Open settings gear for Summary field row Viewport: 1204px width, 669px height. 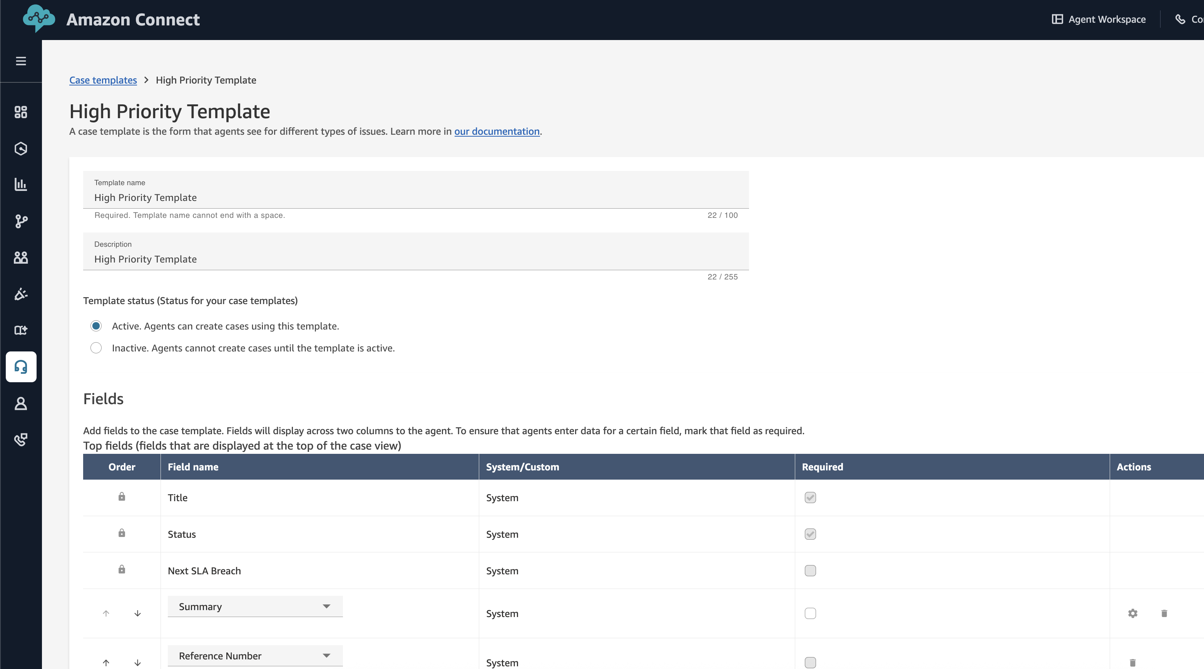click(x=1132, y=613)
